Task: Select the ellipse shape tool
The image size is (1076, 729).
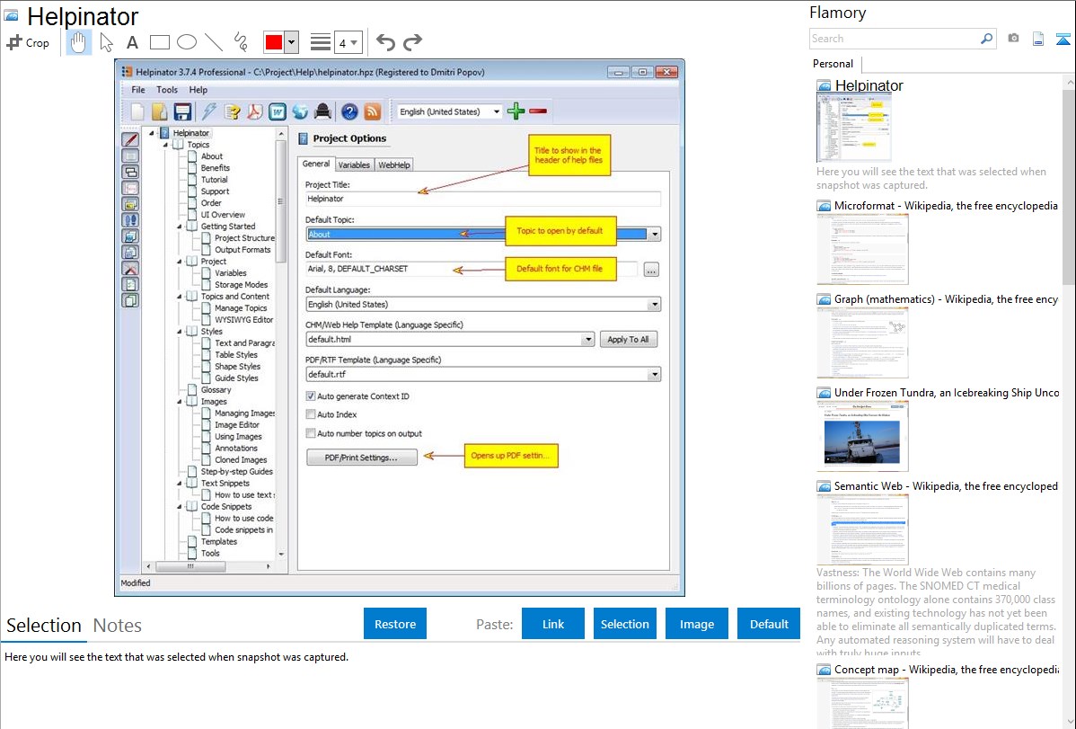Action: tap(187, 42)
